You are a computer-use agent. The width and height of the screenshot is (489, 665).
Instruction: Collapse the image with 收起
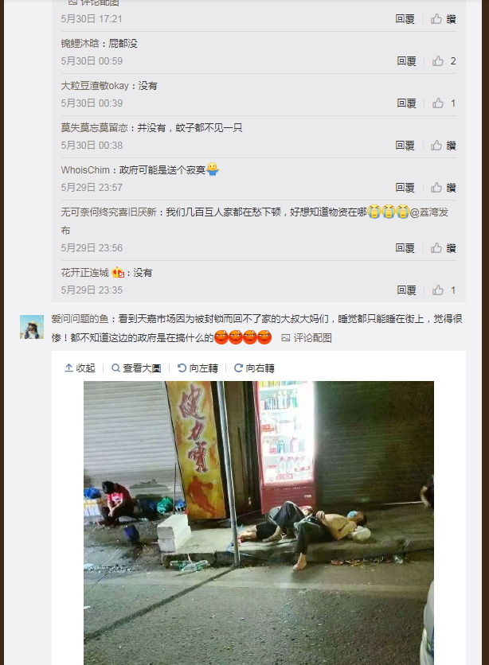80,368
